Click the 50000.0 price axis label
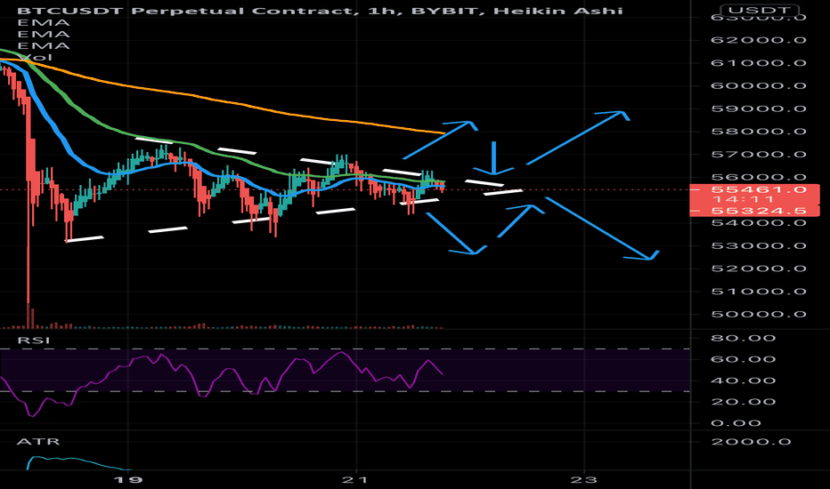Screen dimensions: 830x489 click(x=759, y=314)
